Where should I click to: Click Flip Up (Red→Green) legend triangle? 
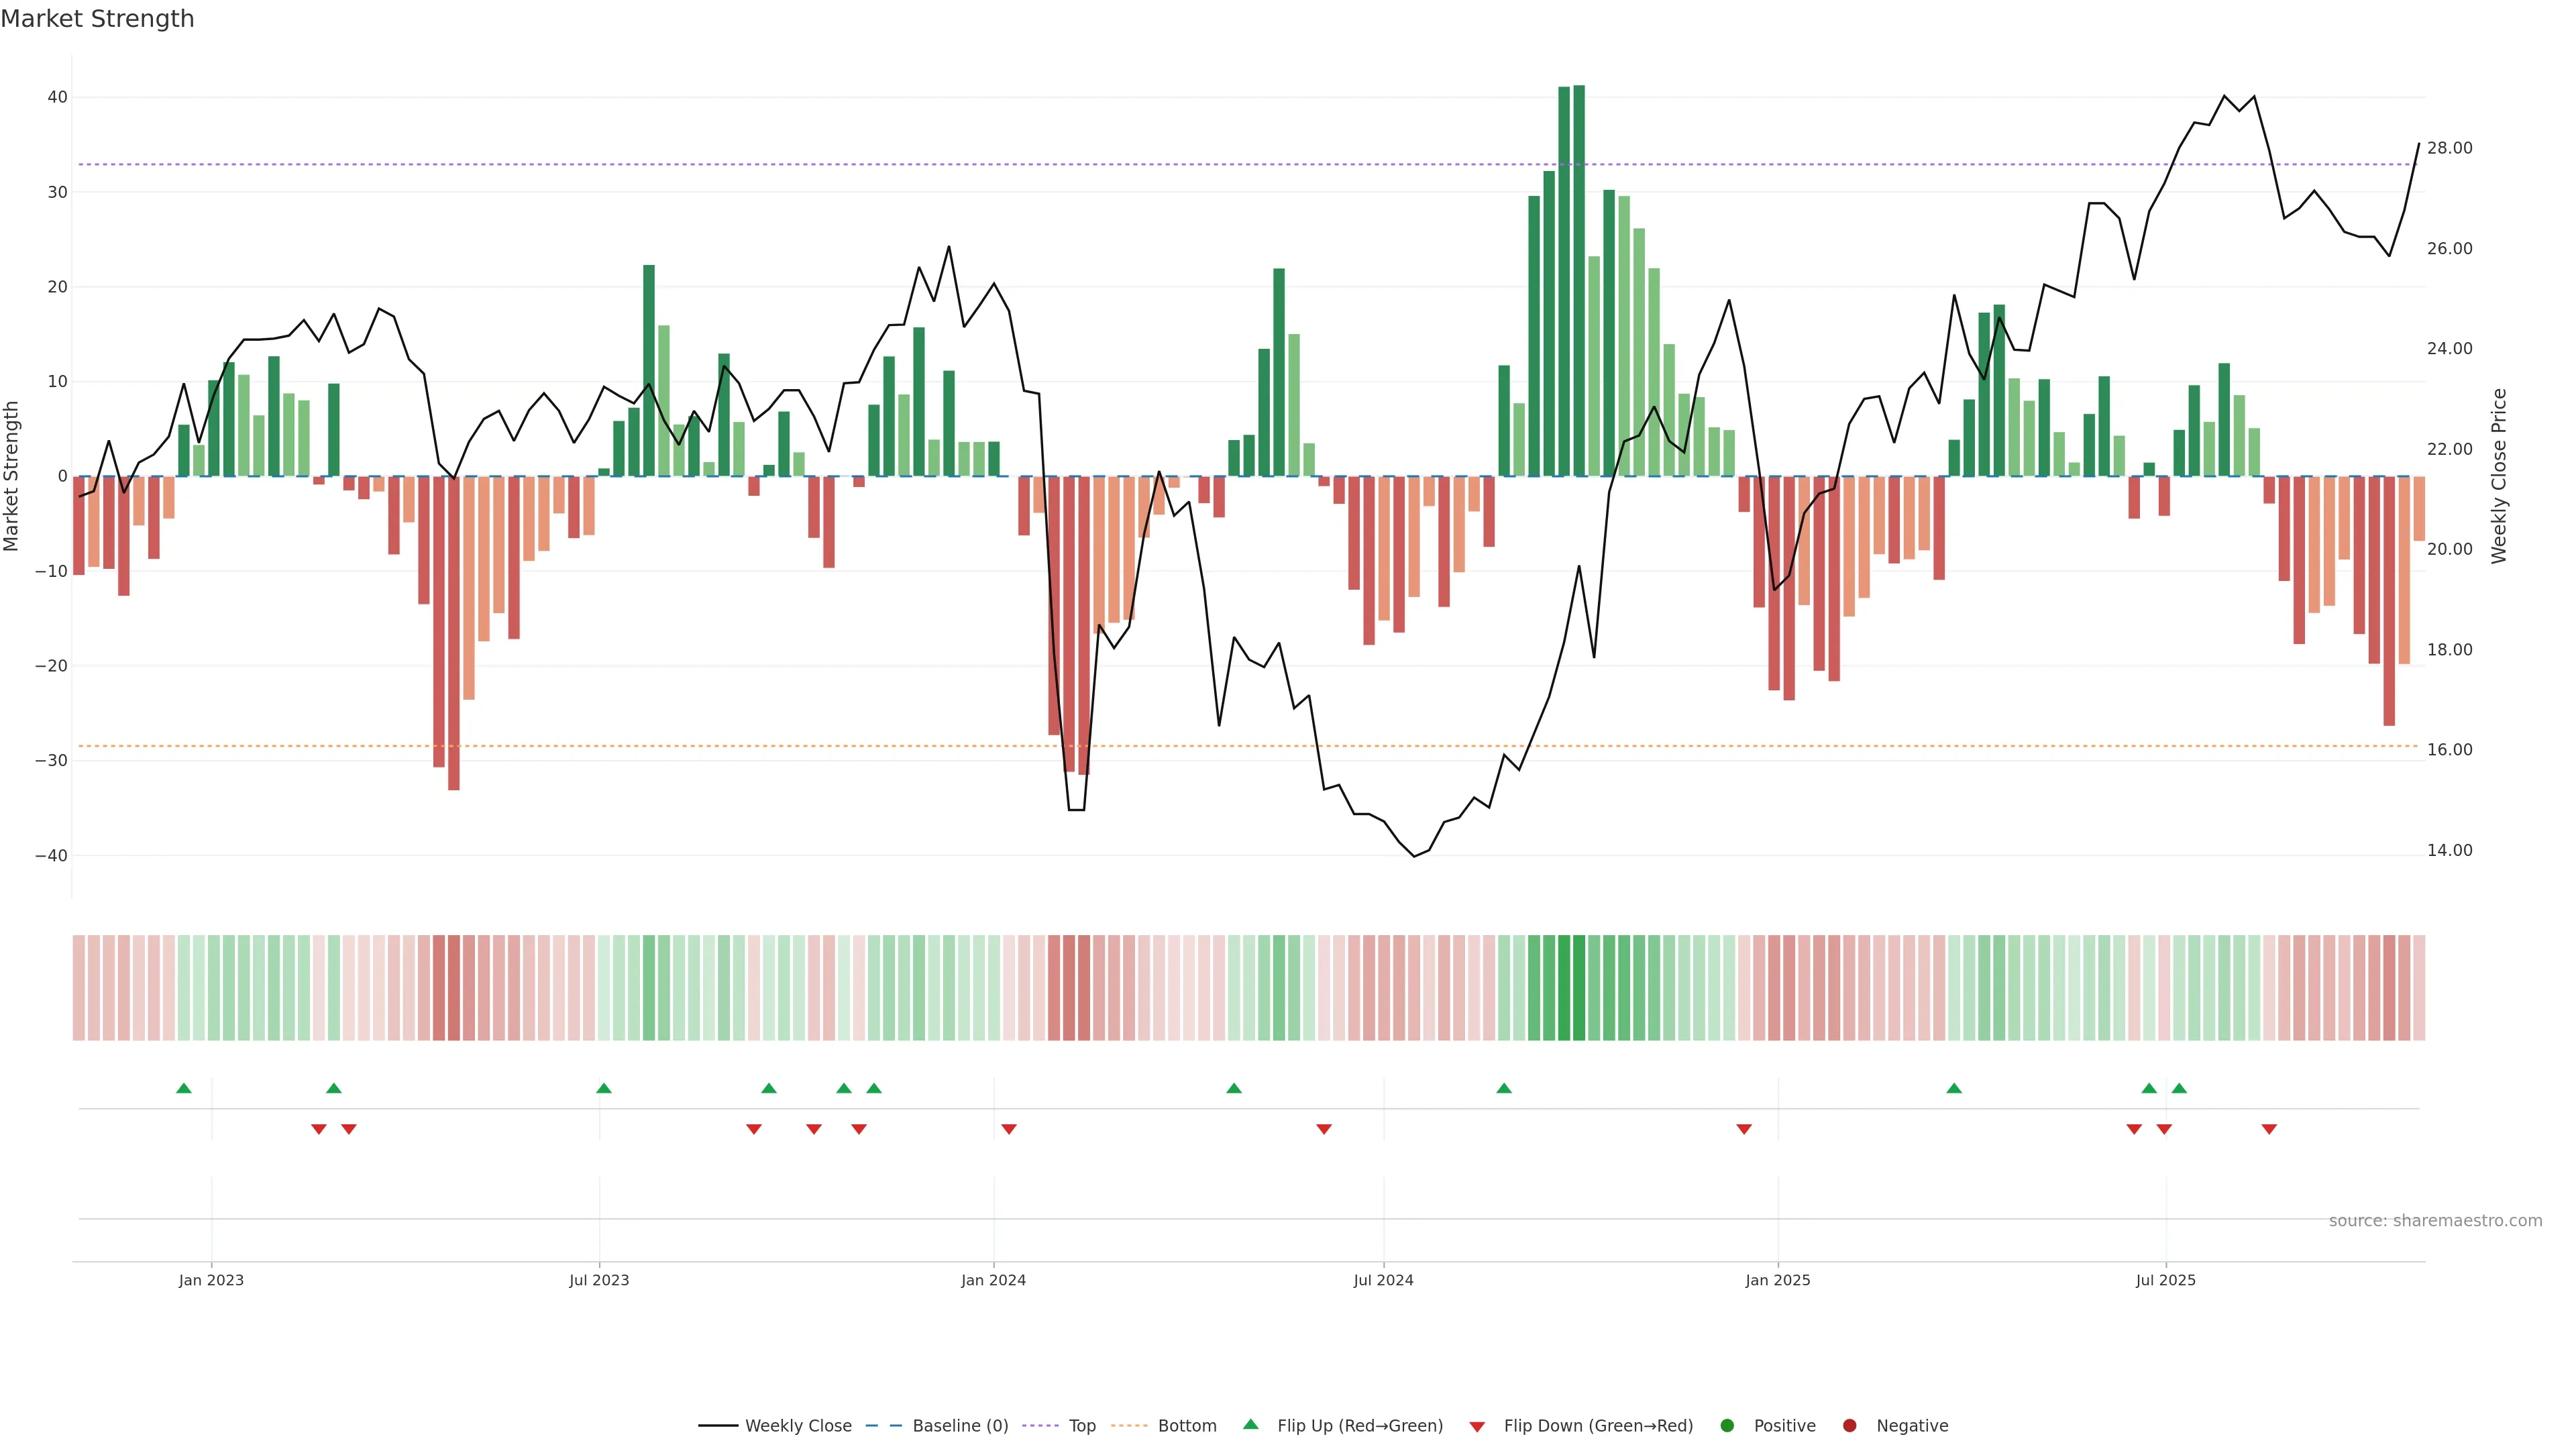point(1250,1424)
